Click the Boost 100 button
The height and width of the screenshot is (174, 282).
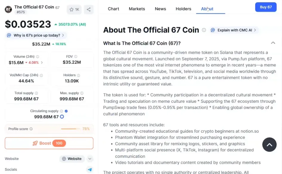(x=49, y=143)
